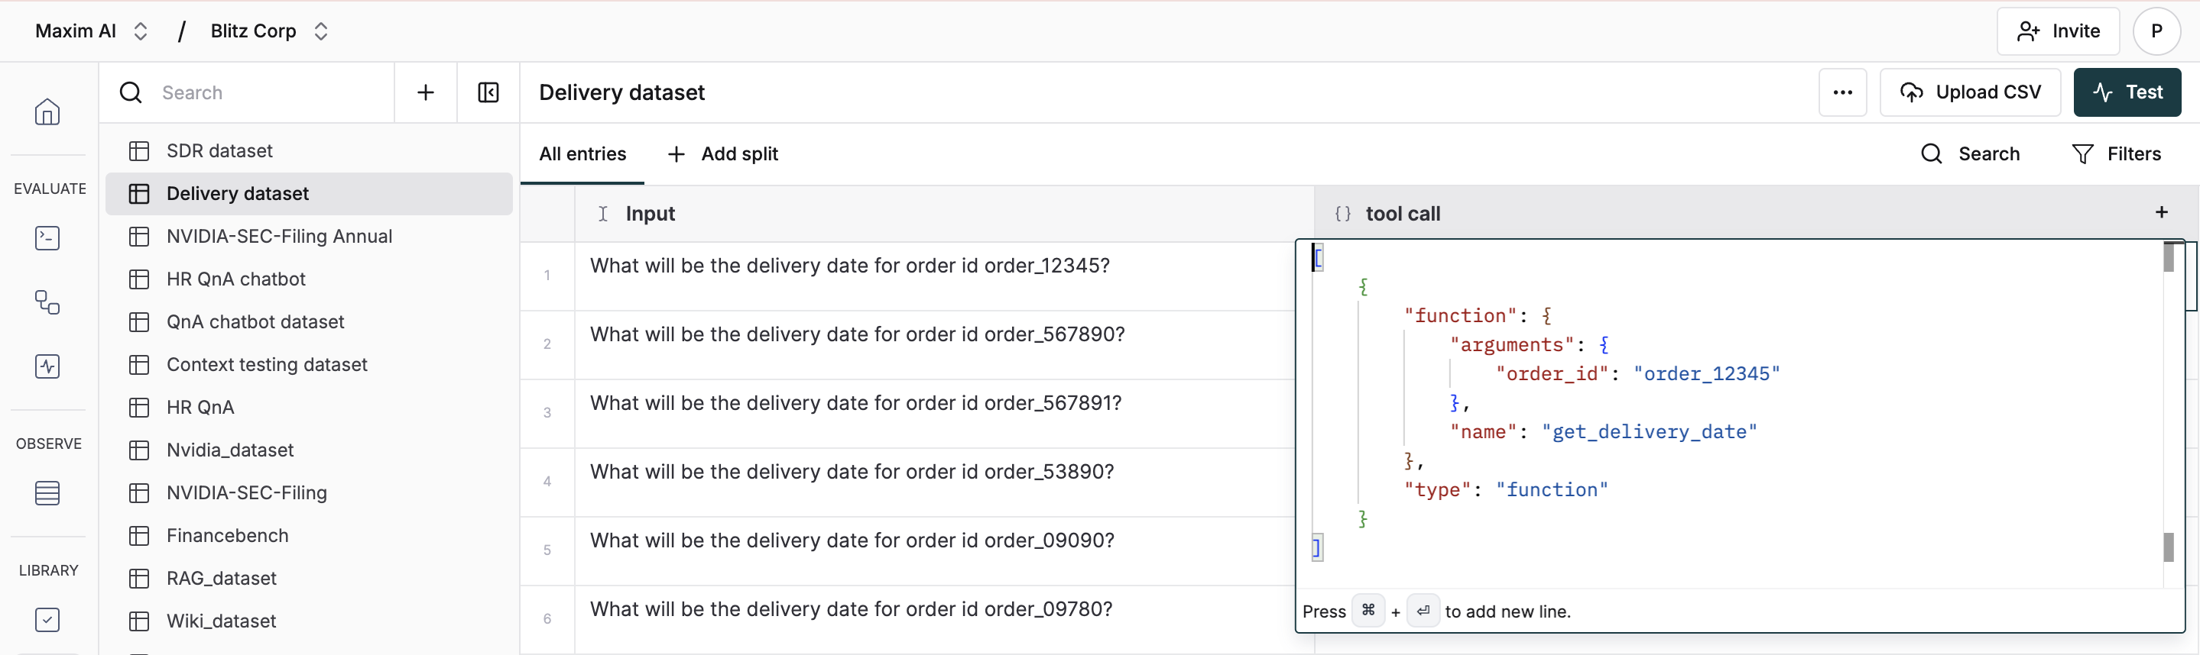This screenshot has height=655, width=2200.
Task: Open the logs icon under Observe
Action: [47, 493]
